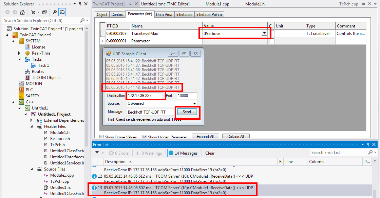The image size is (380, 198).
Task: Collapse the Tasks tree node
Action: (x=19, y=59)
